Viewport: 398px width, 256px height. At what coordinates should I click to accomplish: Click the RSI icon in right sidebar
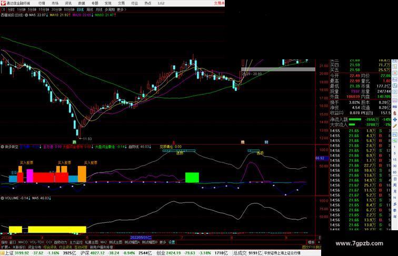click(395, 107)
